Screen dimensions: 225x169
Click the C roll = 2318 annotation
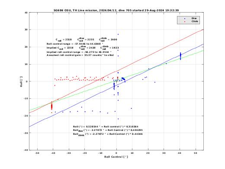(x=64, y=40)
